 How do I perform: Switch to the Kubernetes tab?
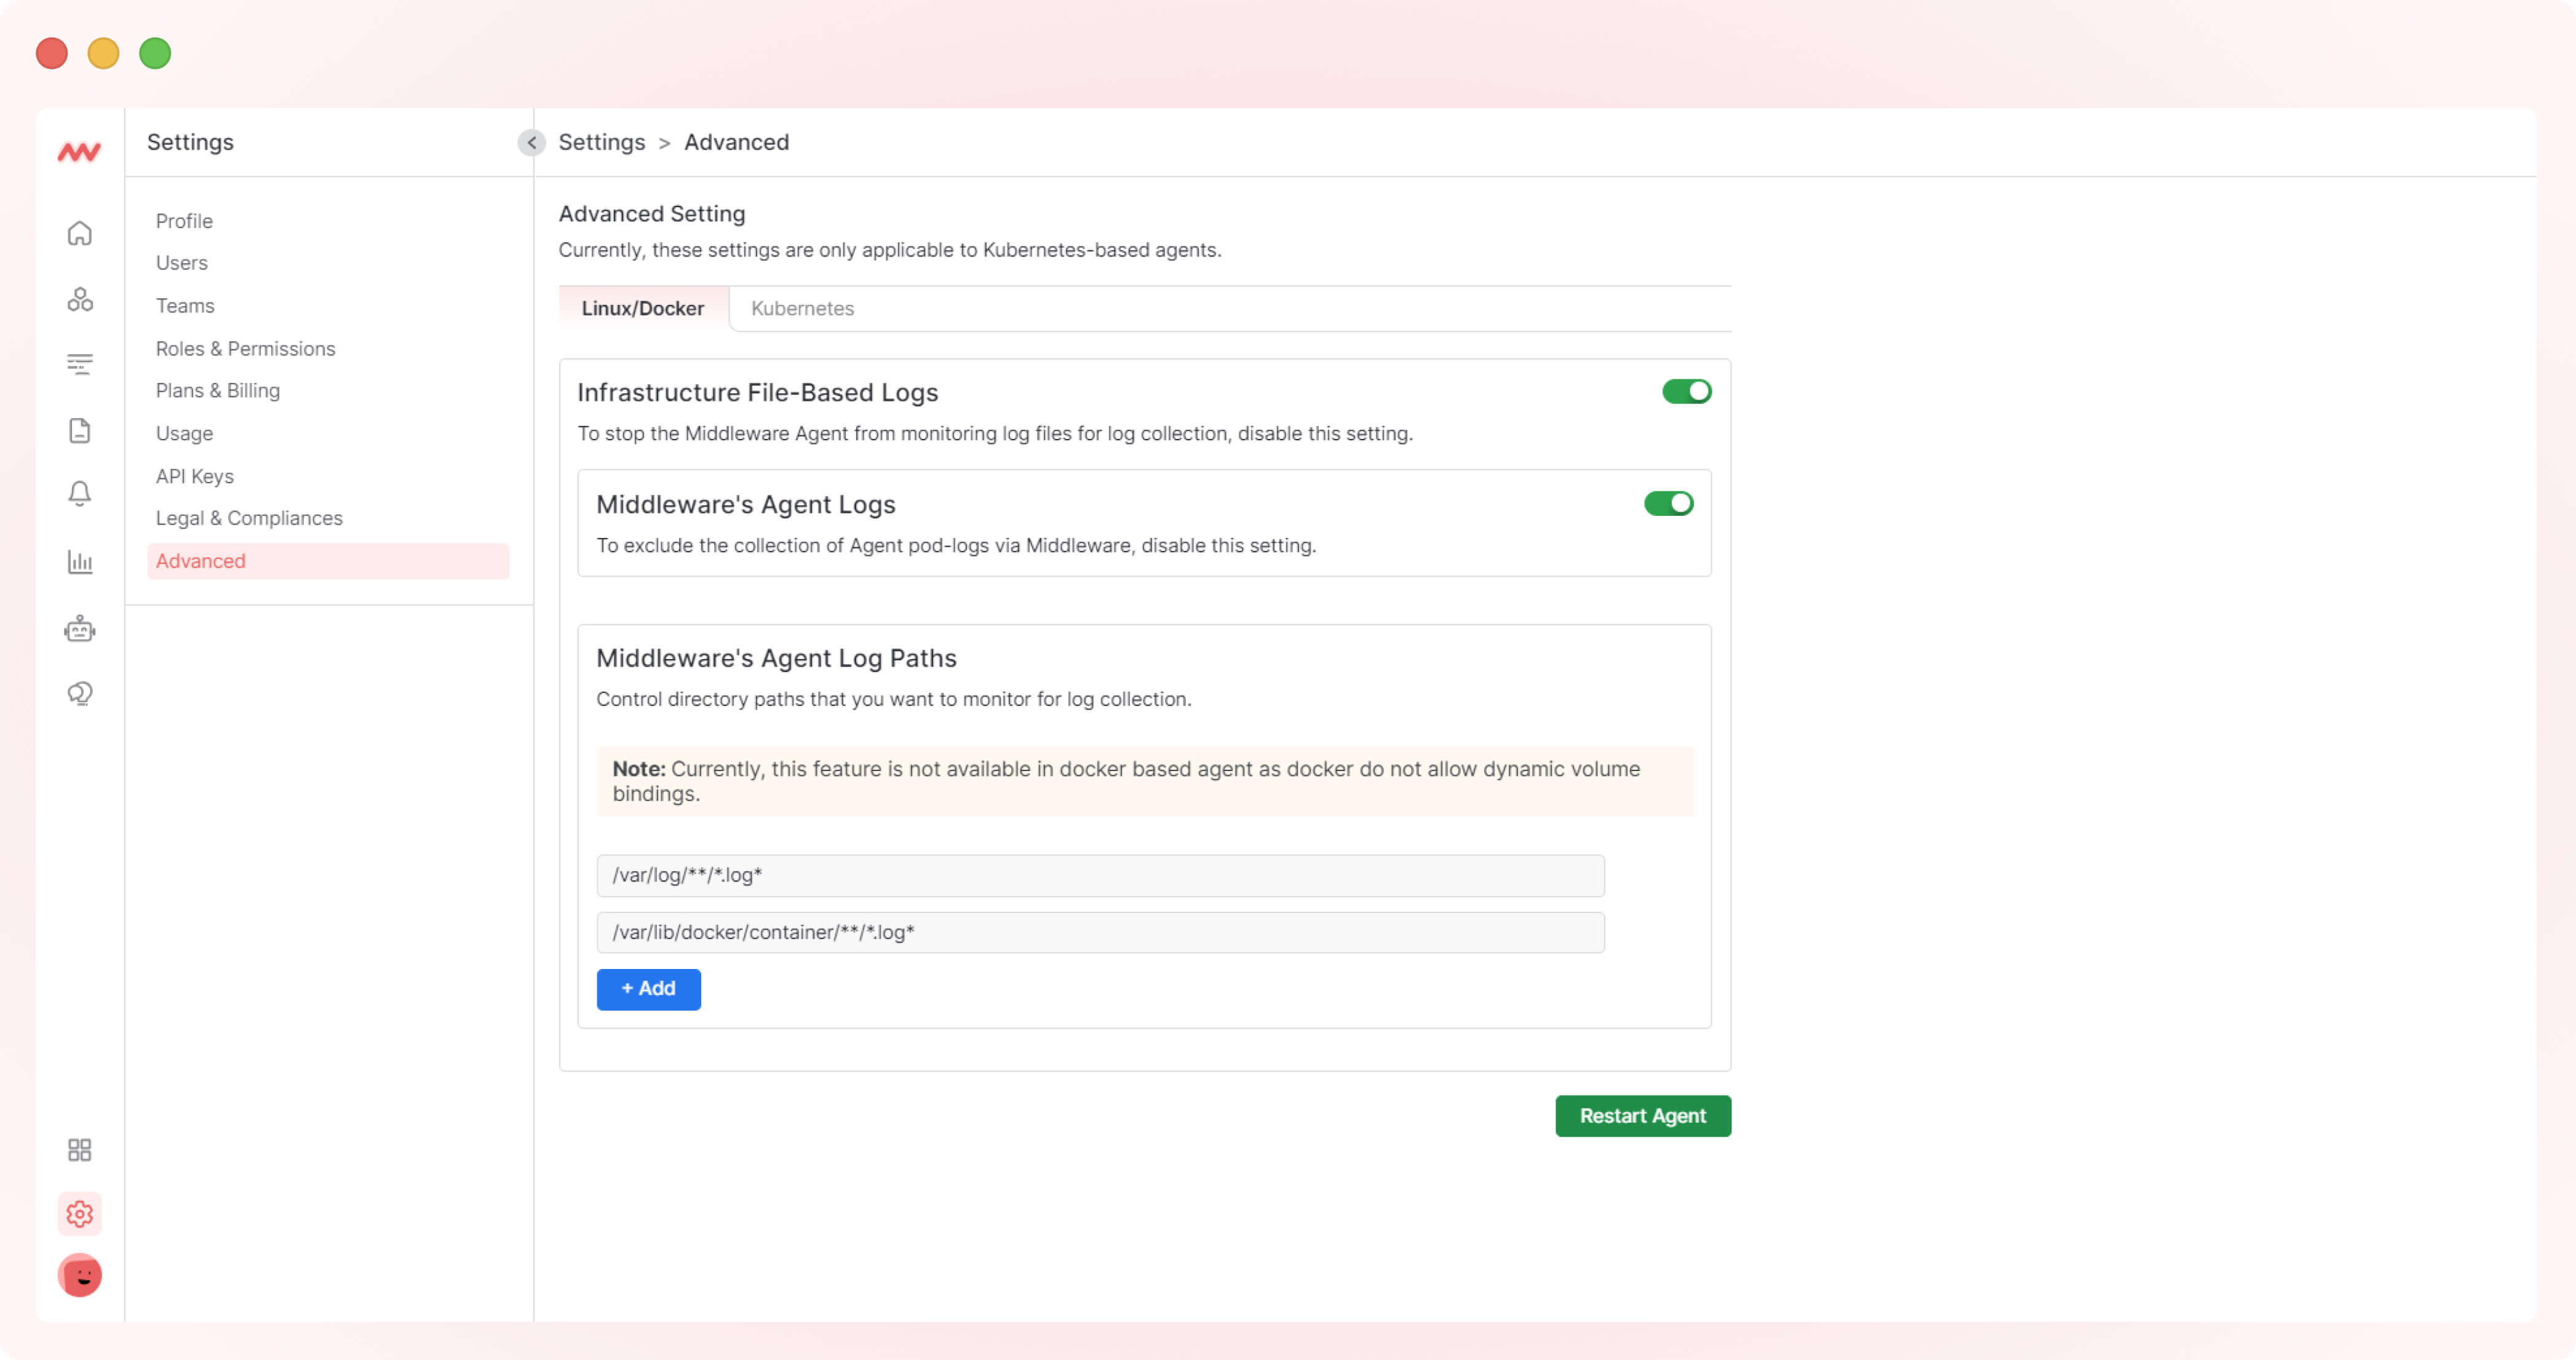tap(802, 309)
